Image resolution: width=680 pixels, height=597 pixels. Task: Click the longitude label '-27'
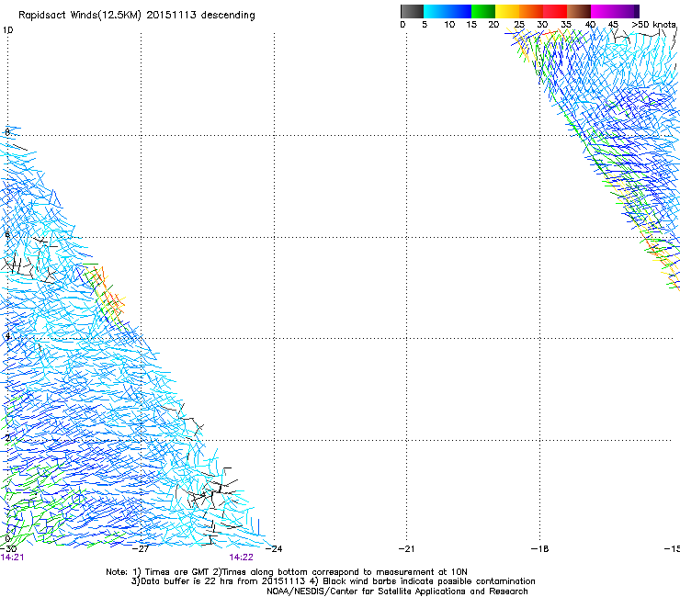click(141, 549)
